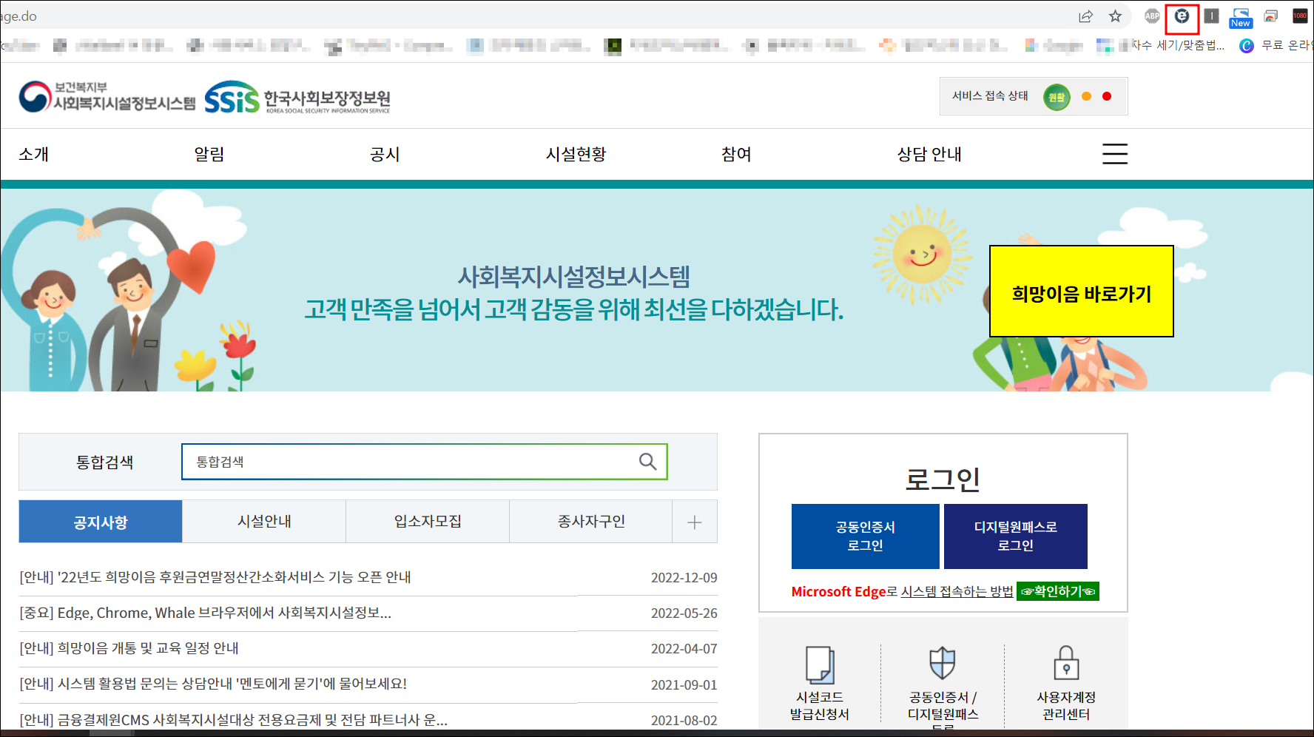The image size is (1314, 737).
Task: Click the date 2022-12-09
Action: [x=684, y=578]
